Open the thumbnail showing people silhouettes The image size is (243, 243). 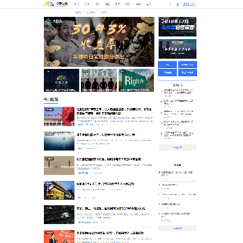(x=99, y=80)
